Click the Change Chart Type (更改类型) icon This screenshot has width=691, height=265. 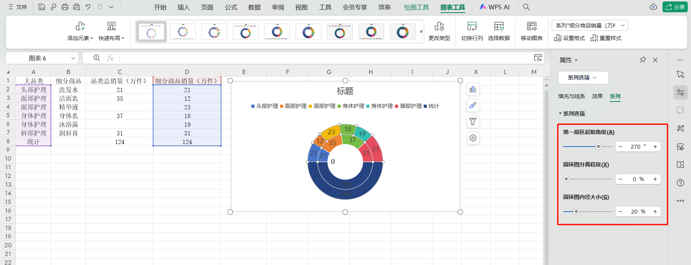tap(439, 27)
